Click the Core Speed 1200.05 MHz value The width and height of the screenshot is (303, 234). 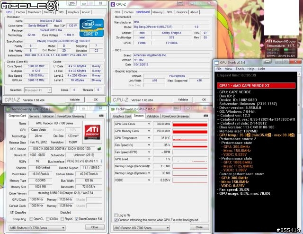(x=36, y=66)
